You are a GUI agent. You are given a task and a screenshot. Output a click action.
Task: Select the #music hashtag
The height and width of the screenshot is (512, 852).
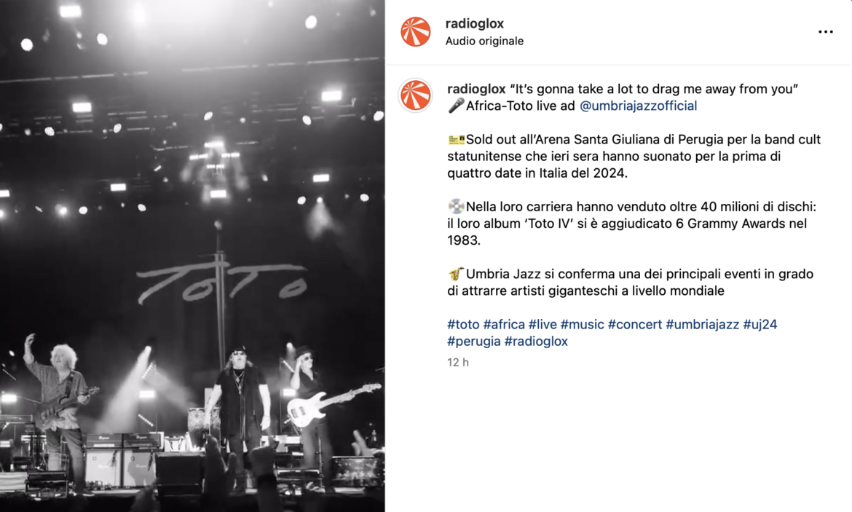tap(583, 325)
